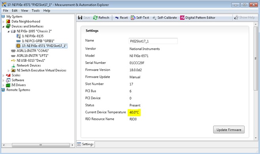
Task: Expand the Software node
Action: coord(3,80)
